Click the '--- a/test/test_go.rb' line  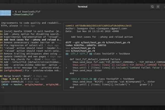point(80,48)
